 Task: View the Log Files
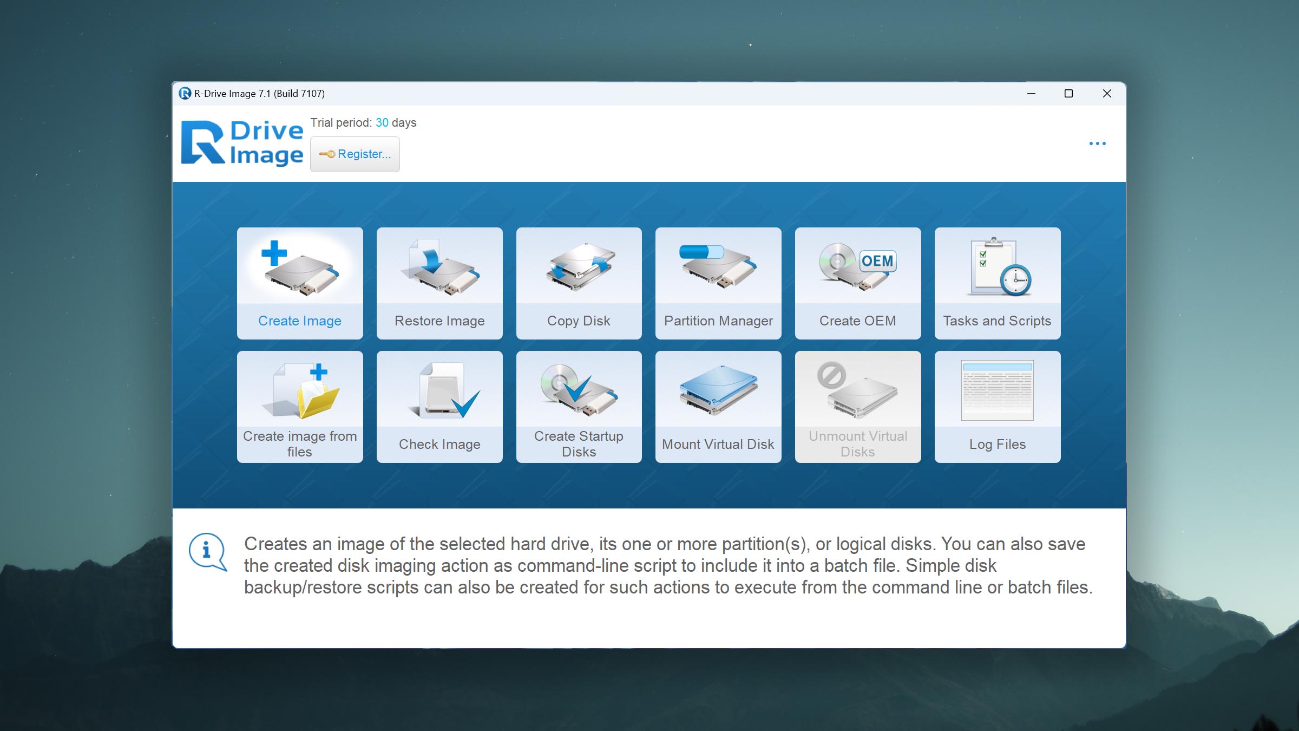click(998, 407)
